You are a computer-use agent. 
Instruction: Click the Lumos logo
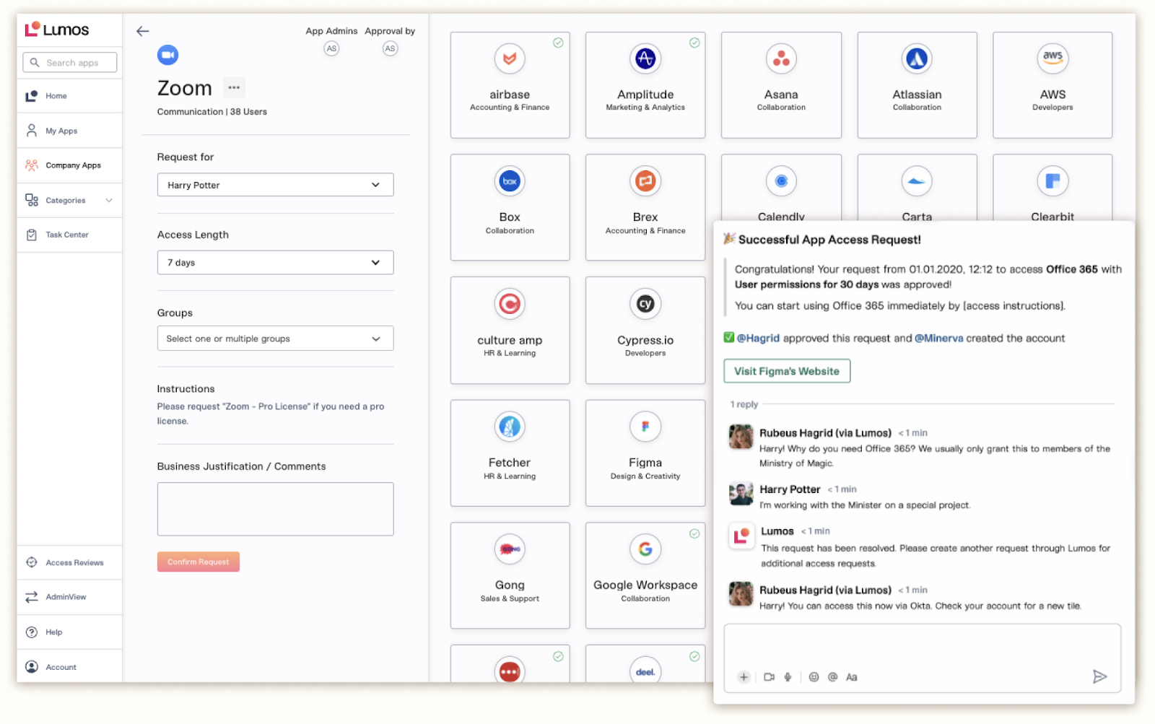(57, 30)
